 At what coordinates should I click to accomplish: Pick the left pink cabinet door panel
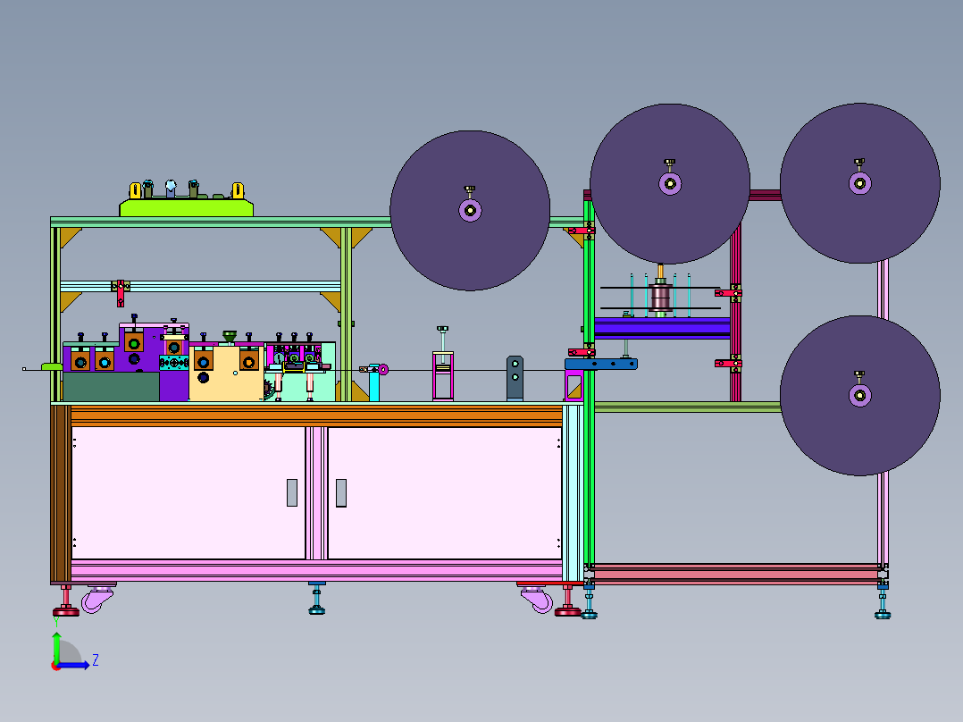(x=188, y=493)
